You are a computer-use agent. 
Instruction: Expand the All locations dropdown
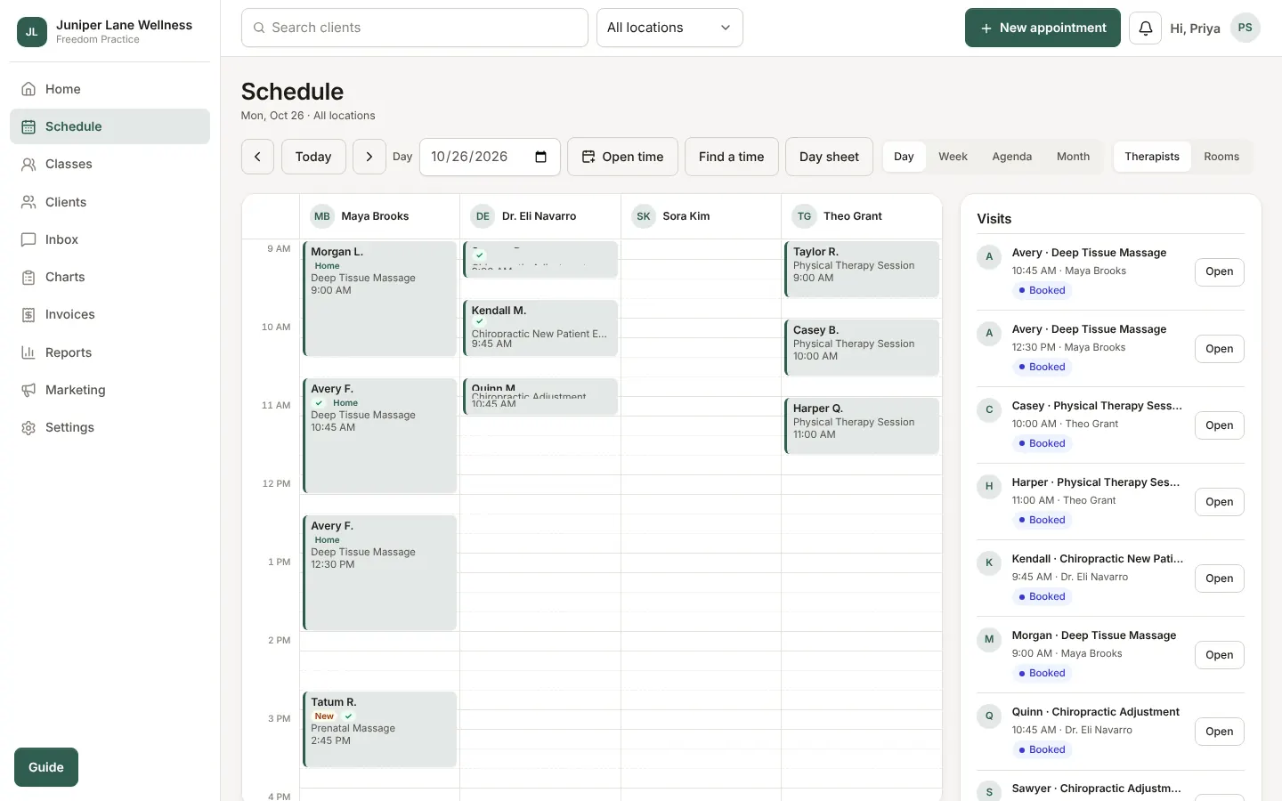(669, 28)
